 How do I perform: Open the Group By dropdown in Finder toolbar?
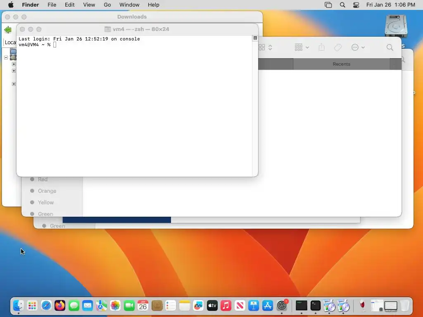point(302,47)
